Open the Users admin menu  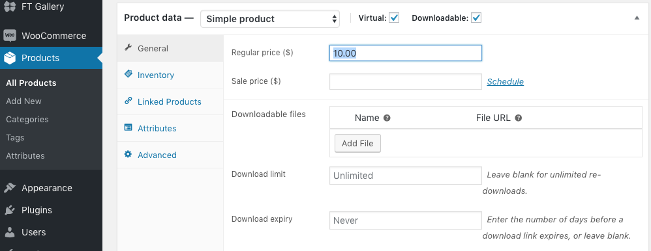click(51, 232)
